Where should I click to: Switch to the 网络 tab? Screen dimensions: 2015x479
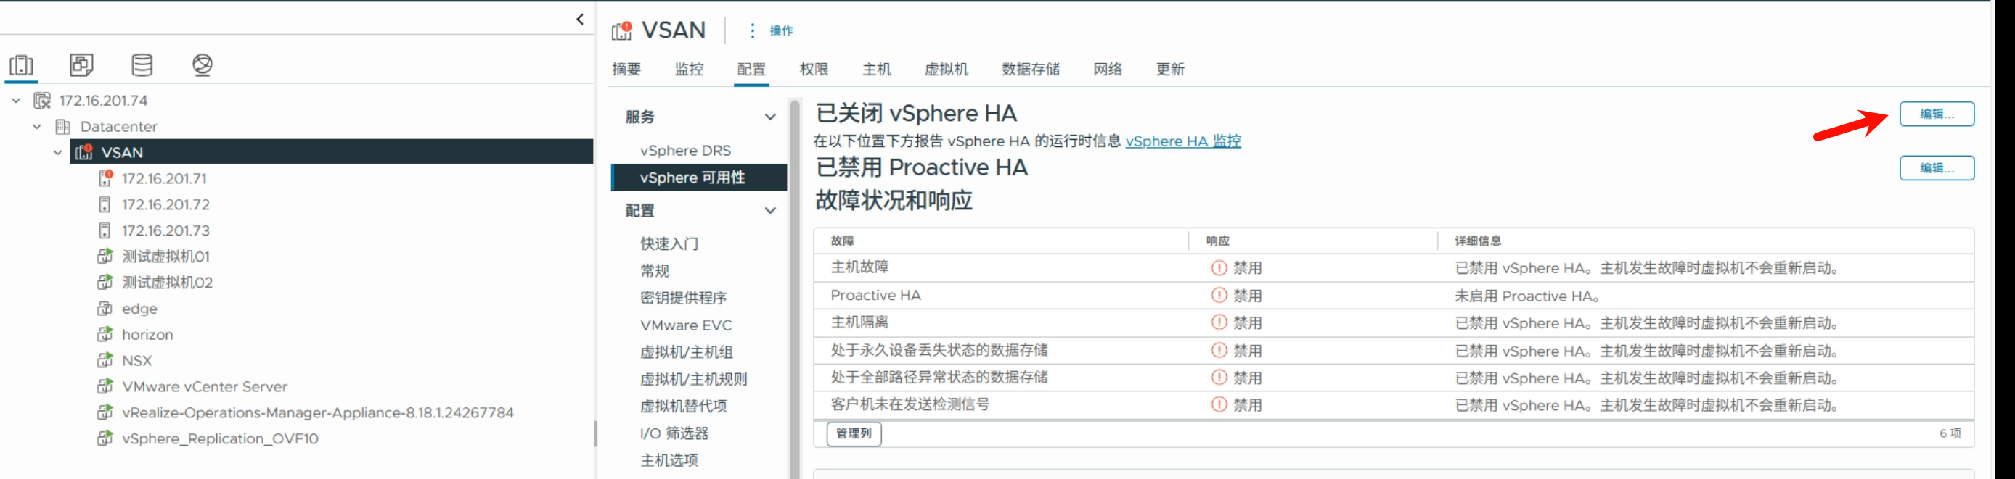[1108, 70]
